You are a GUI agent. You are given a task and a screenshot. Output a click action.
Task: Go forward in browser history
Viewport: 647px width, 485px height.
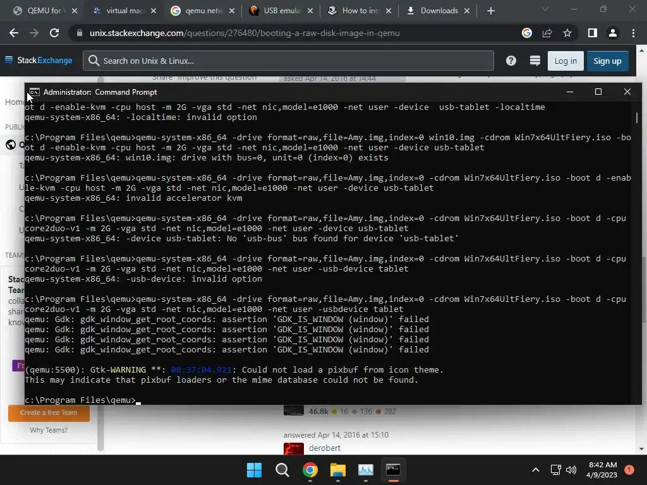point(34,33)
